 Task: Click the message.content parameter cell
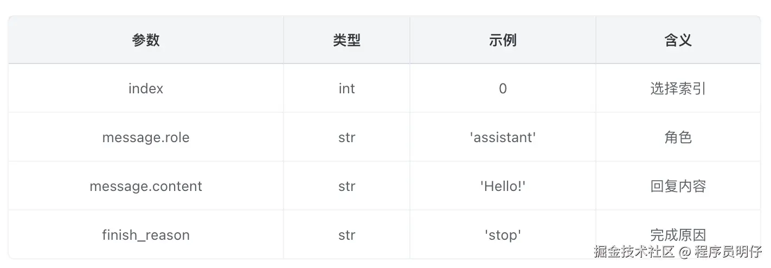click(146, 186)
